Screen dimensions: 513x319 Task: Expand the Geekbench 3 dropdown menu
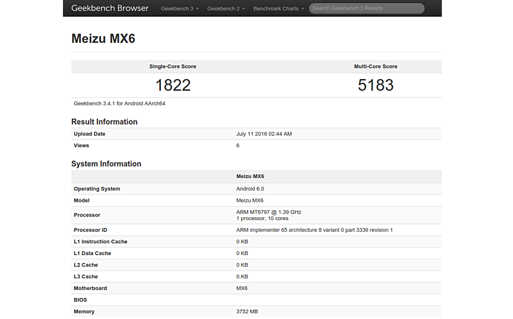click(180, 9)
